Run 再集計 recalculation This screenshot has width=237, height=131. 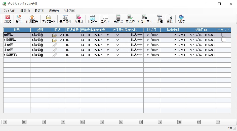[78, 19]
